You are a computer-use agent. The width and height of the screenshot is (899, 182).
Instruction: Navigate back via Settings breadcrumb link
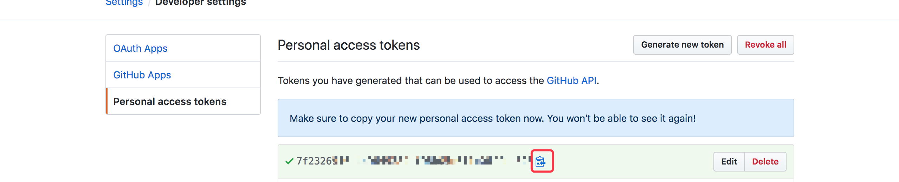click(124, 3)
